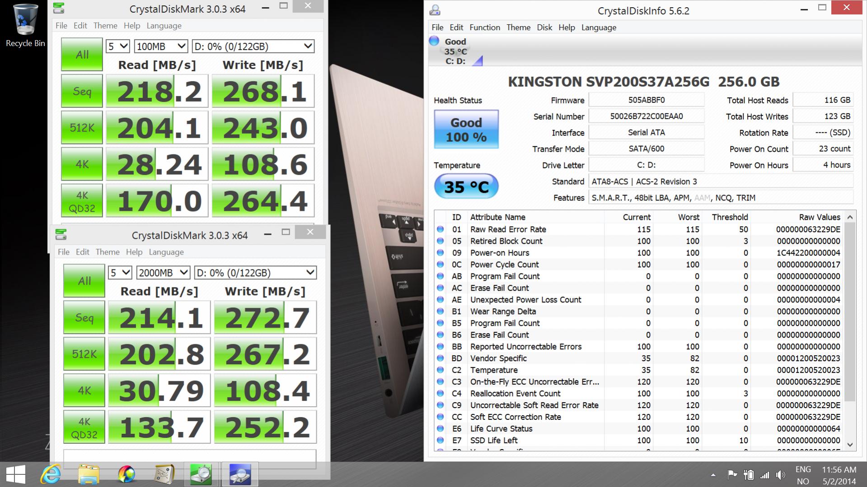Click status dot for SSD Life Left
This screenshot has width=867, height=487.
[440, 441]
